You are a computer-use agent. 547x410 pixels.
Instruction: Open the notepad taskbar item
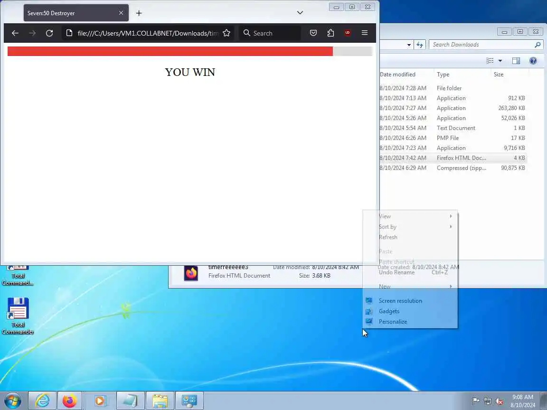(x=130, y=401)
